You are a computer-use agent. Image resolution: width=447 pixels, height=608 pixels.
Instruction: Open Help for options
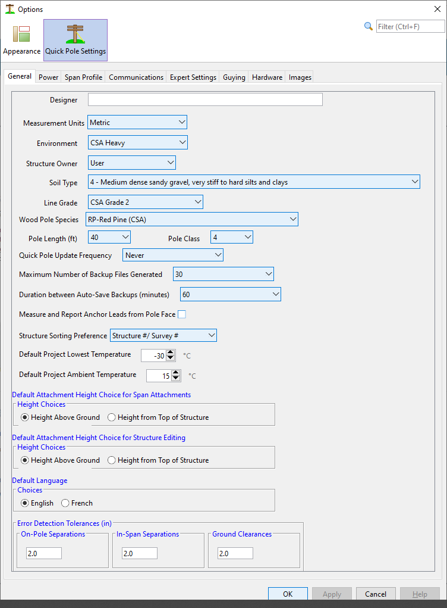click(x=420, y=594)
